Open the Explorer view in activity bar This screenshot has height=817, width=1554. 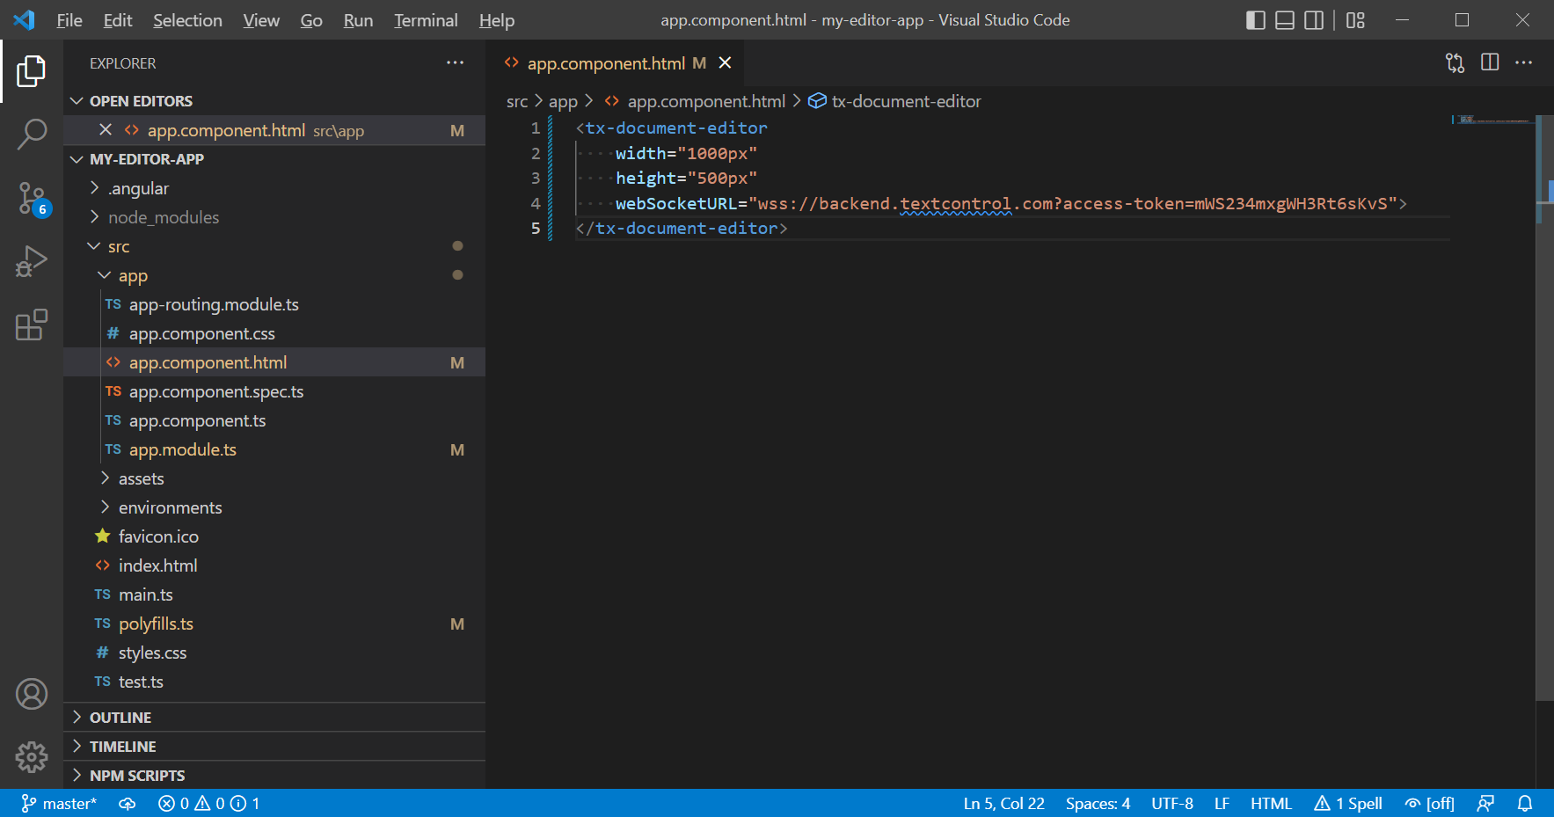point(32,71)
